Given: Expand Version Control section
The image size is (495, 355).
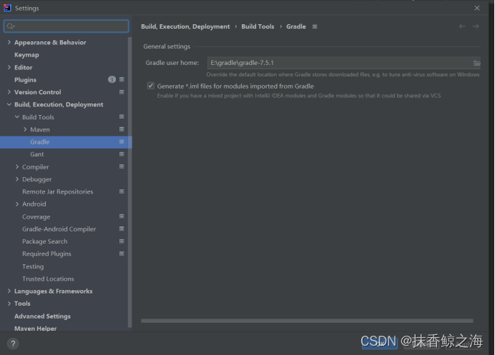Looking at the screenshot, I should 9,92.
